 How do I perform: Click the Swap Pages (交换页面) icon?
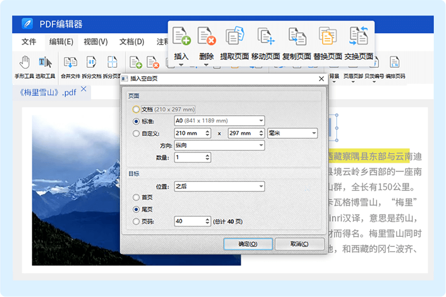tap(359, 36)
